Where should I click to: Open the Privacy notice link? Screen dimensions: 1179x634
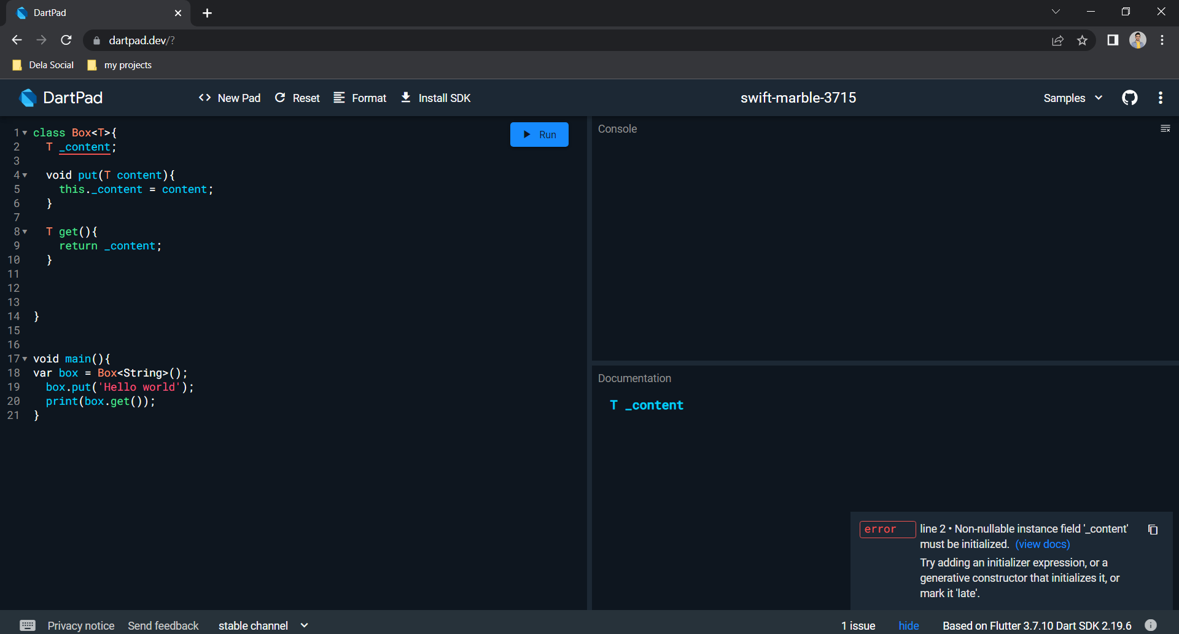81,625
